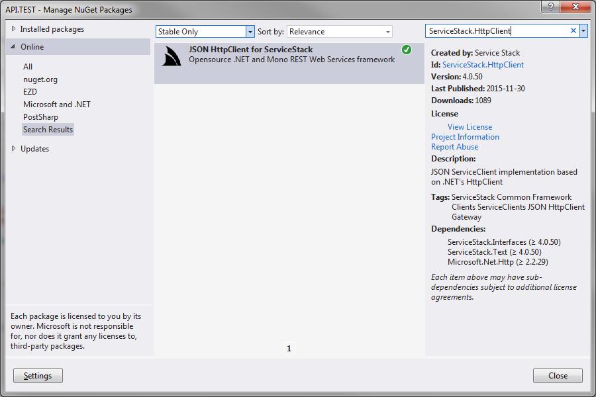The width and height of the screenshot is (596, 397).
Task: Open the ServiceStack.HttpClient Id link
Action: (x=483, y=65)
